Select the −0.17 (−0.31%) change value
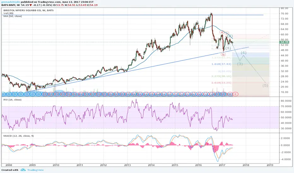 42,5
